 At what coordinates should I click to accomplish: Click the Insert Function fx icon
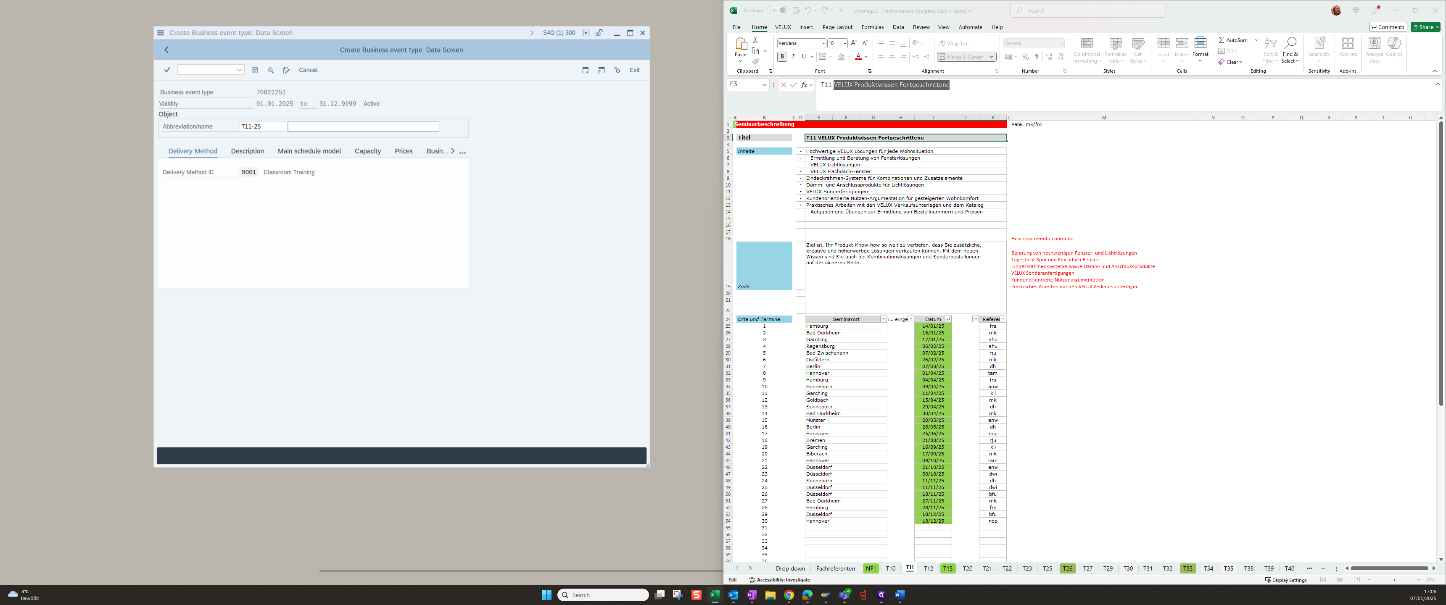pos(804,85)
